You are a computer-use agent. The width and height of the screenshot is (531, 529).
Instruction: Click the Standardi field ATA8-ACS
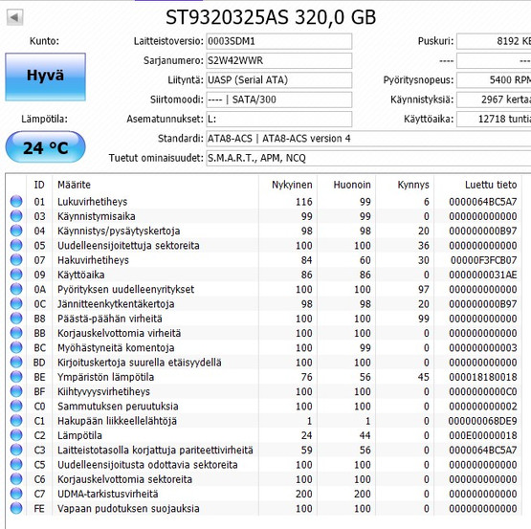click(x=368, y=139)
